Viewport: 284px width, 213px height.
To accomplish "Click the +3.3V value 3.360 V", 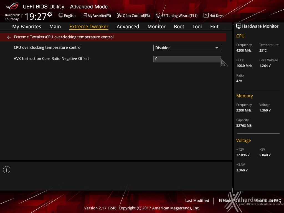I will pos(242,170).
